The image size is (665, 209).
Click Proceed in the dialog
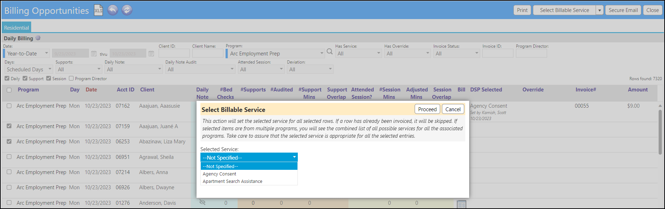[427, 109]
